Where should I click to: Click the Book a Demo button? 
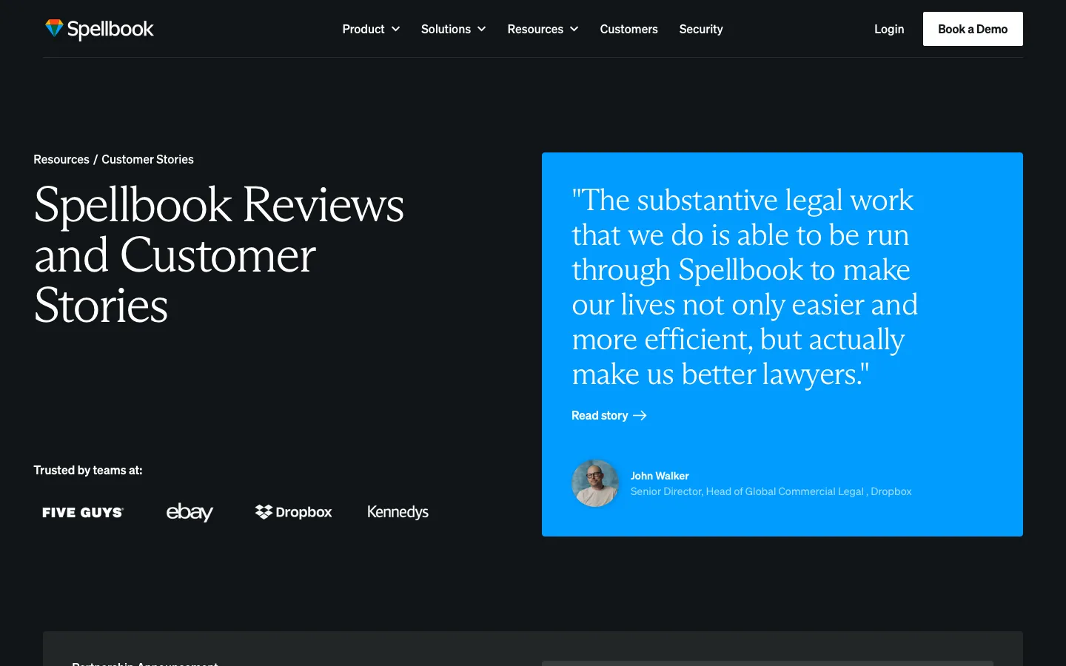click(973, 29)
